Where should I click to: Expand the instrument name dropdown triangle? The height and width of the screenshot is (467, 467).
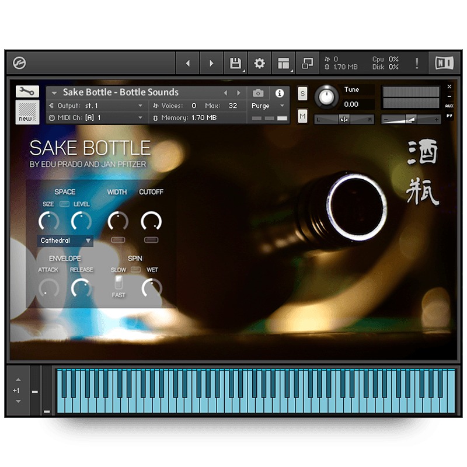pyautogui.click(x=54, y=93)
